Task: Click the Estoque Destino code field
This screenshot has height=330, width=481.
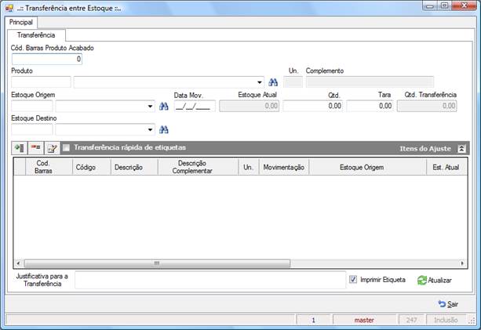Action: 32,129
